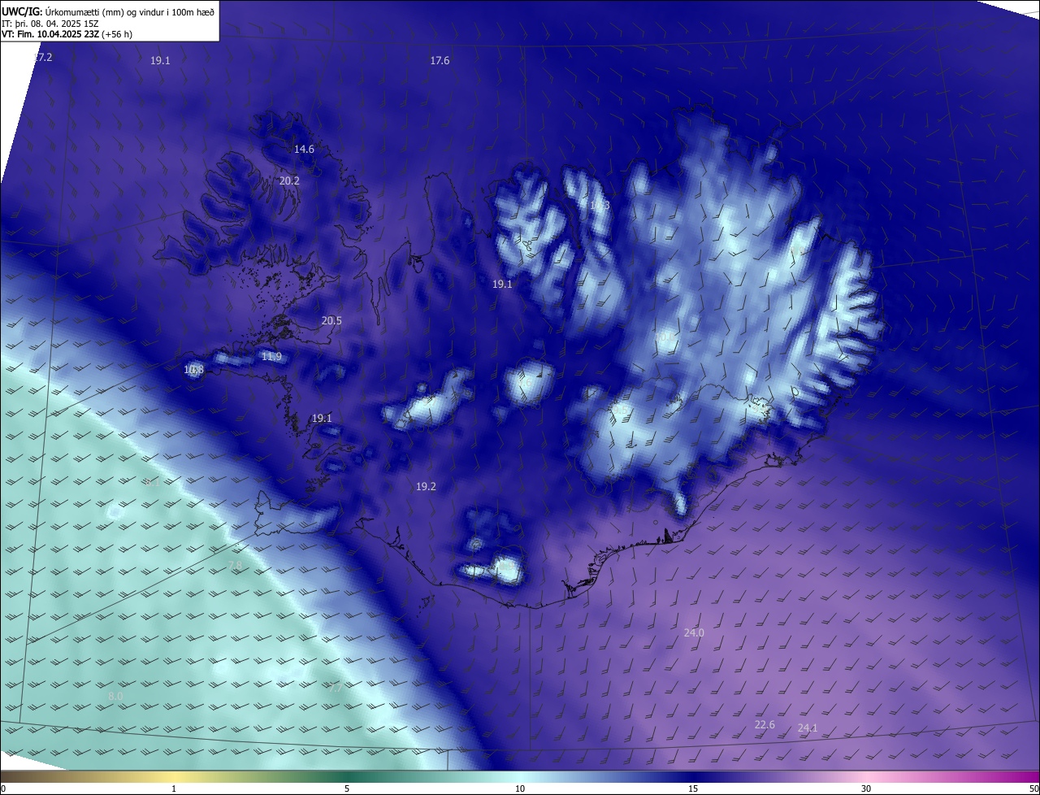Click the 22.6 value label
The height and width of the screenshot is (795, 1040).
pyautogui.click(x=765, y=725)
